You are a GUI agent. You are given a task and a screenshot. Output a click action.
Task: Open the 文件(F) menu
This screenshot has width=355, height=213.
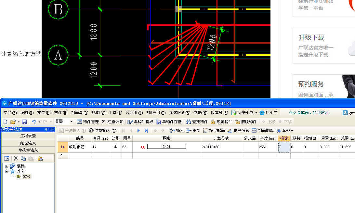(10, 112)
